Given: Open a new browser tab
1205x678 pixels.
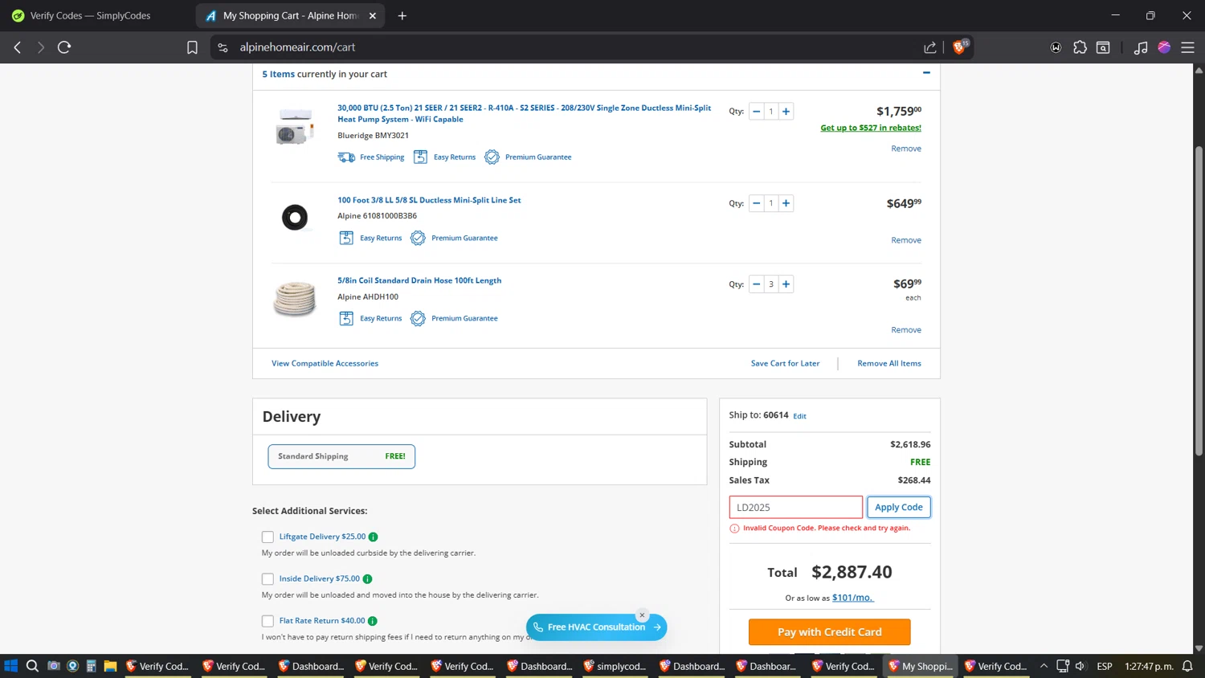Looking at the screenshot, I should [x=402, y=15].
